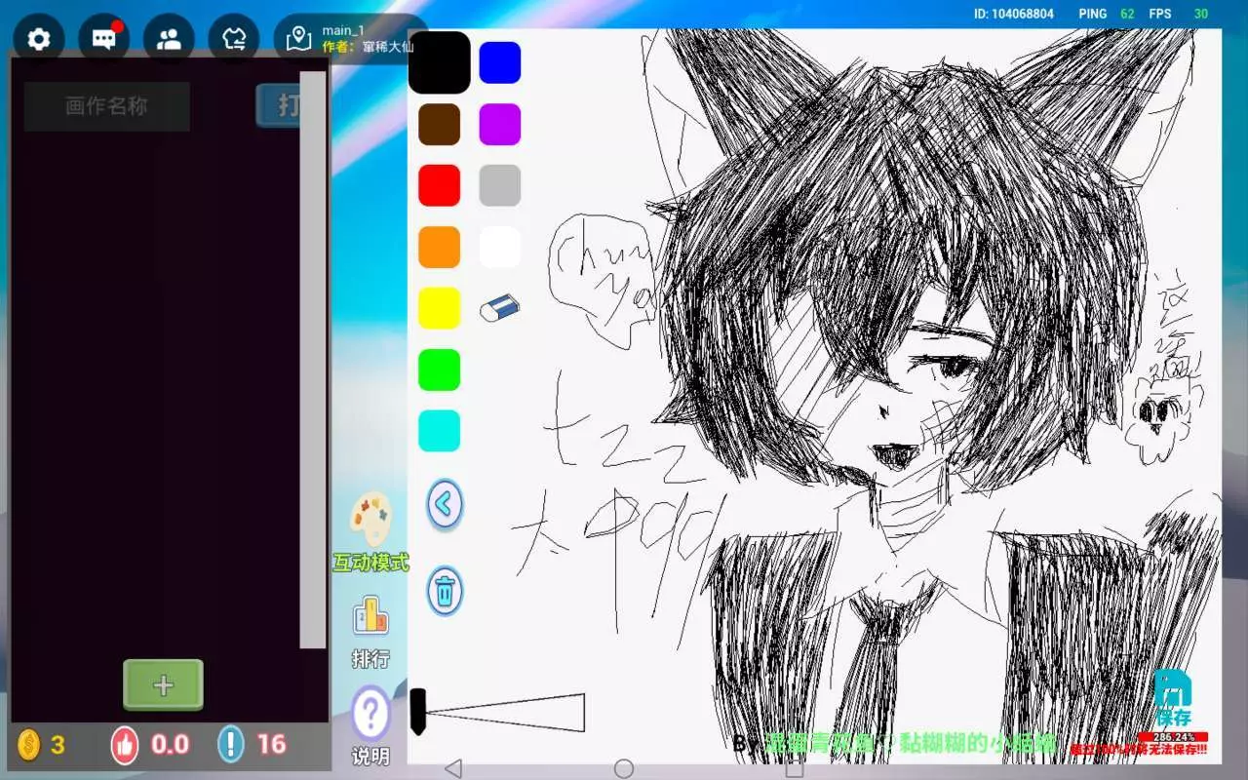This screenshot has height=780, width=1248.
Task: Pick the blue color swatch
Action: [500, 62]
